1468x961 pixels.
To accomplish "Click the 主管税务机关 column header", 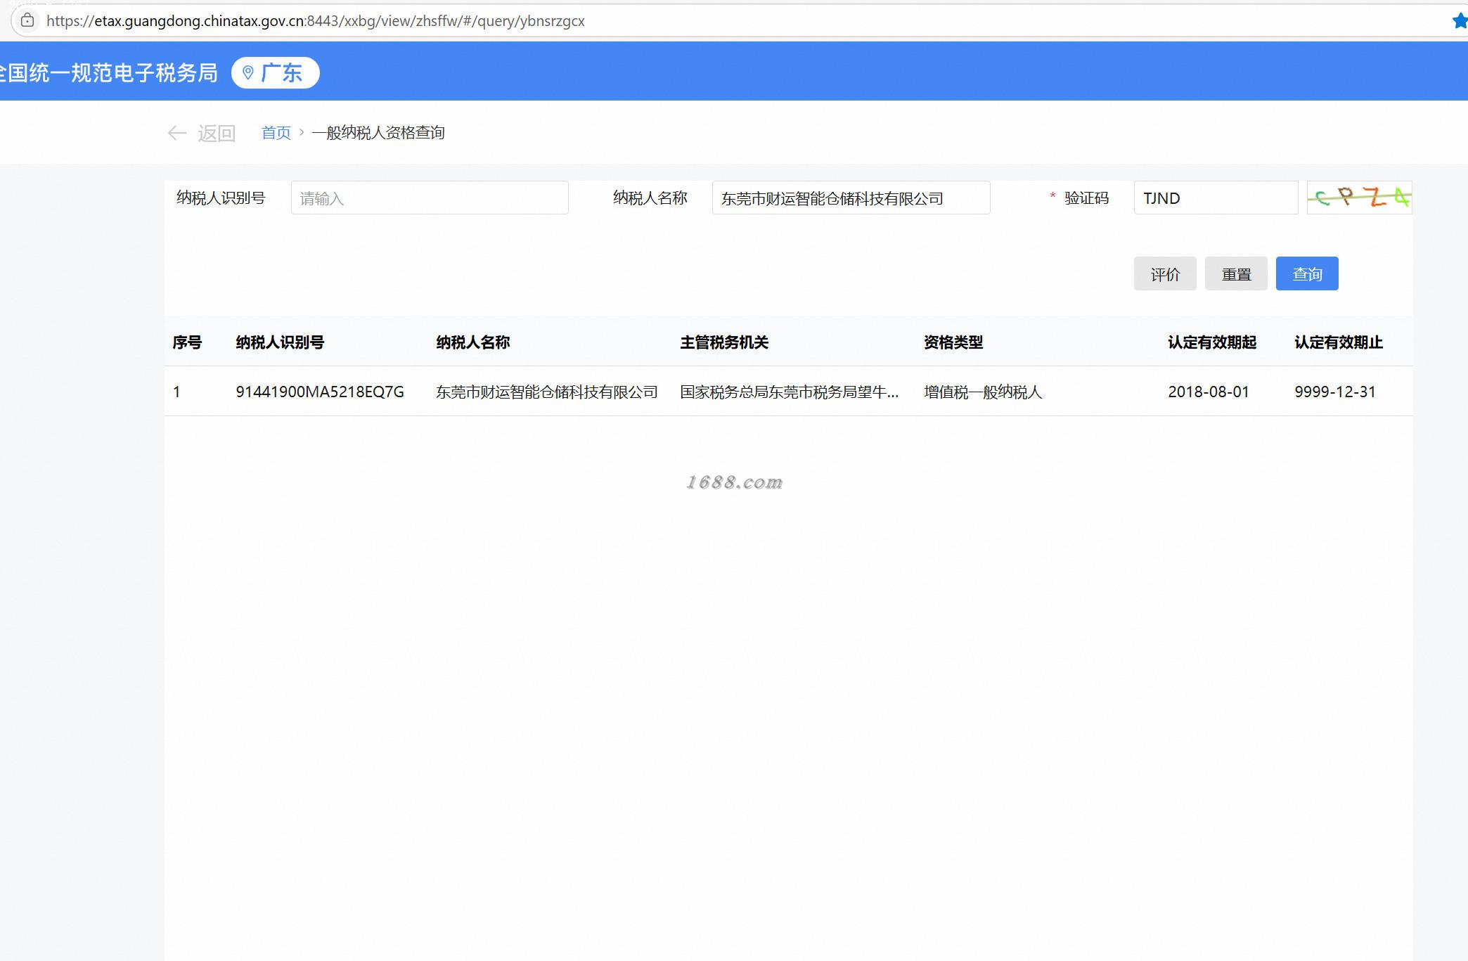I will (723, 342).
